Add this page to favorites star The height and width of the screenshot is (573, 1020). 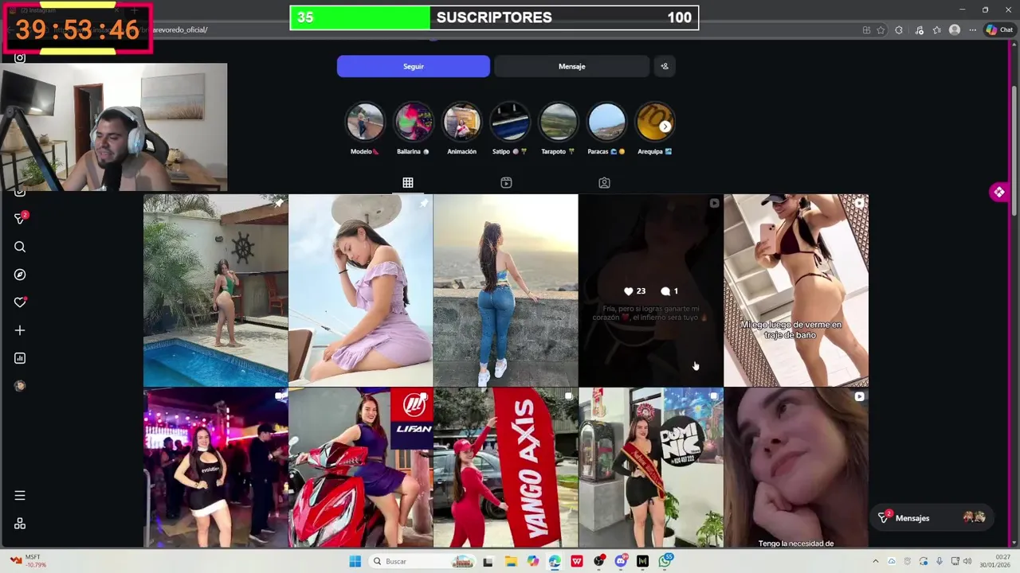point(881,30)
